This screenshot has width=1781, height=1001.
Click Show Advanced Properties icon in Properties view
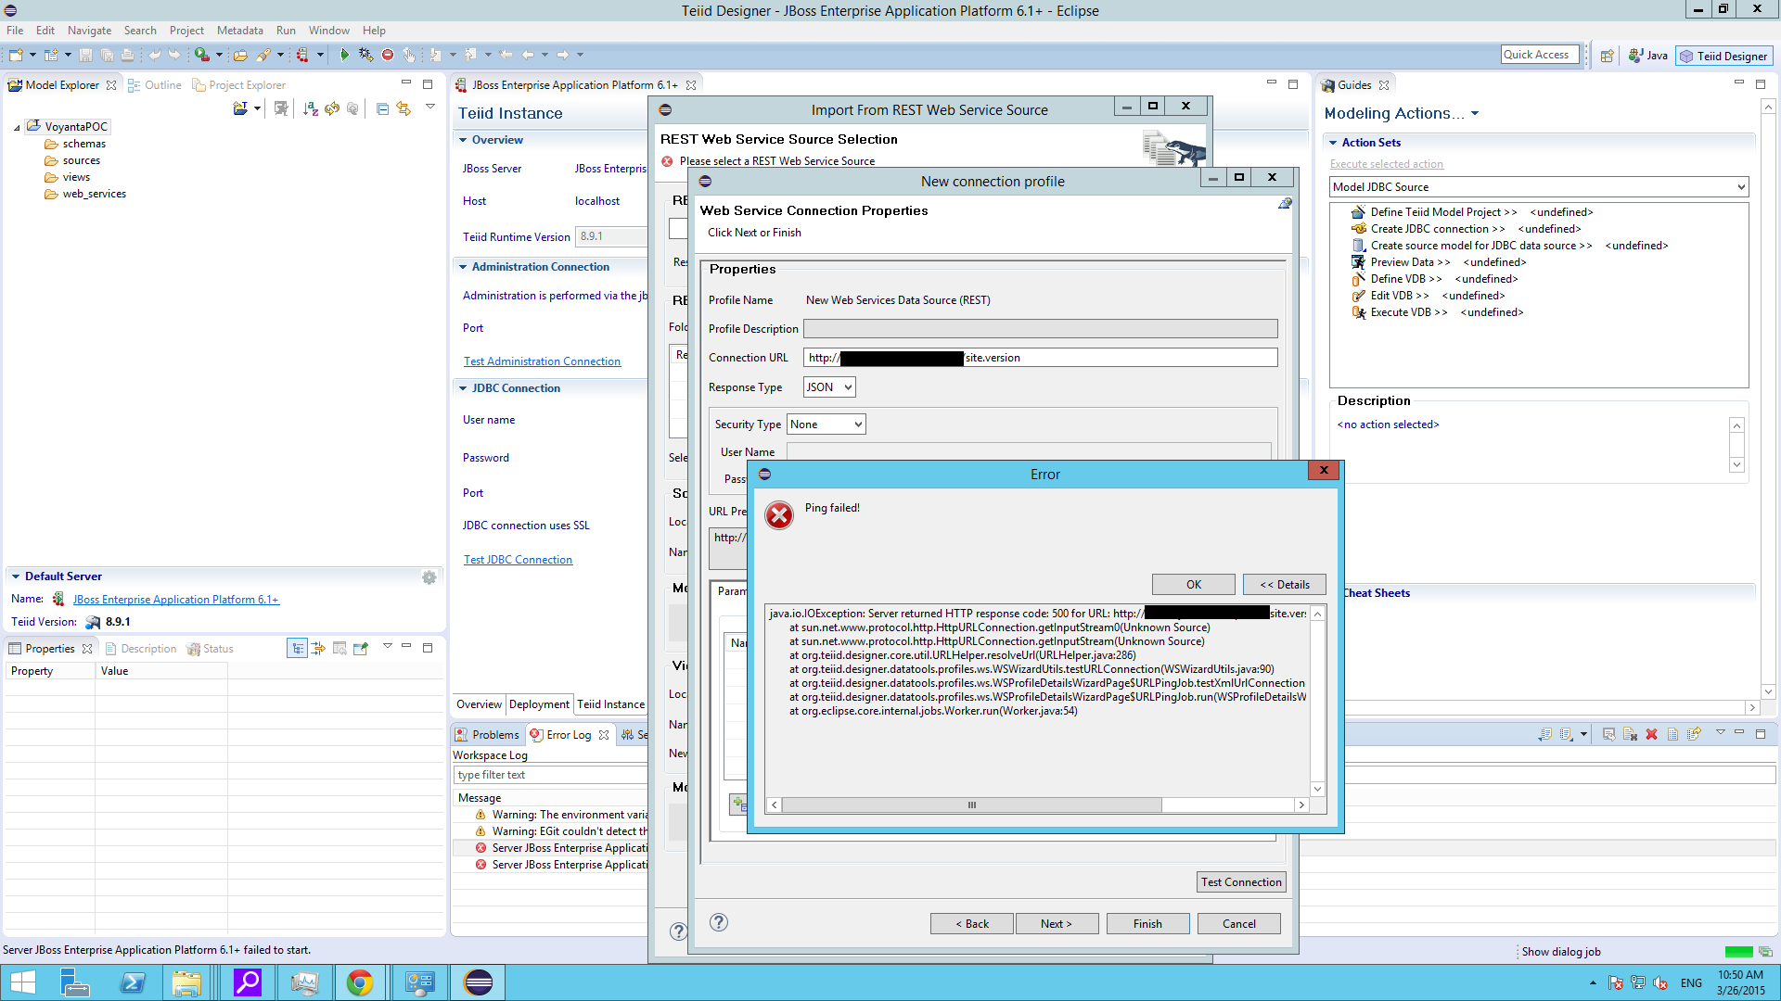(x=318, y=649)
